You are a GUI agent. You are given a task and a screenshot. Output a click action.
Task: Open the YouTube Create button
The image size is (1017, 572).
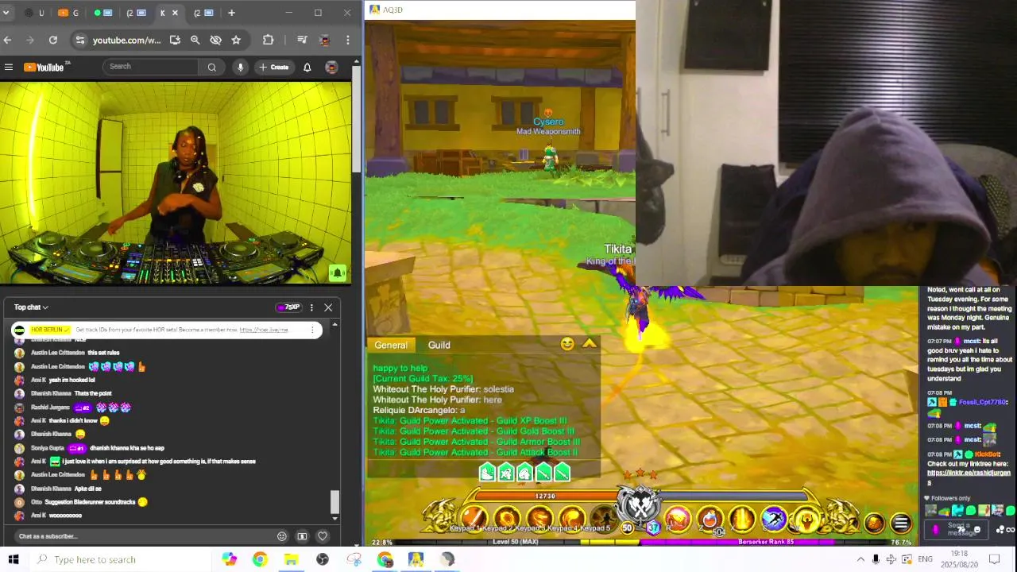[274, 68]
